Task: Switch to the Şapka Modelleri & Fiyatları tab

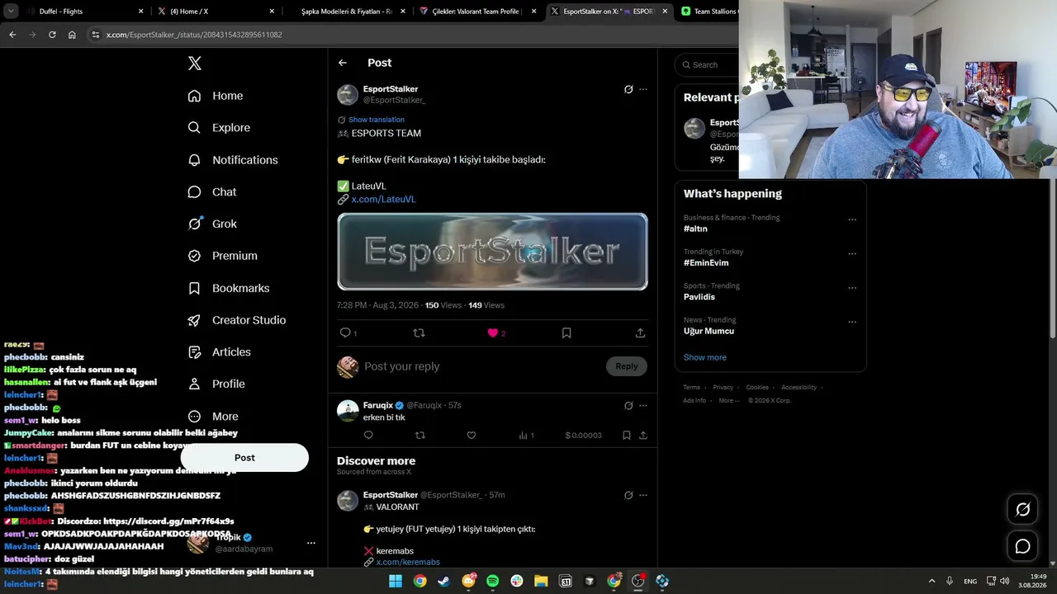Action: tap(347, 12)
